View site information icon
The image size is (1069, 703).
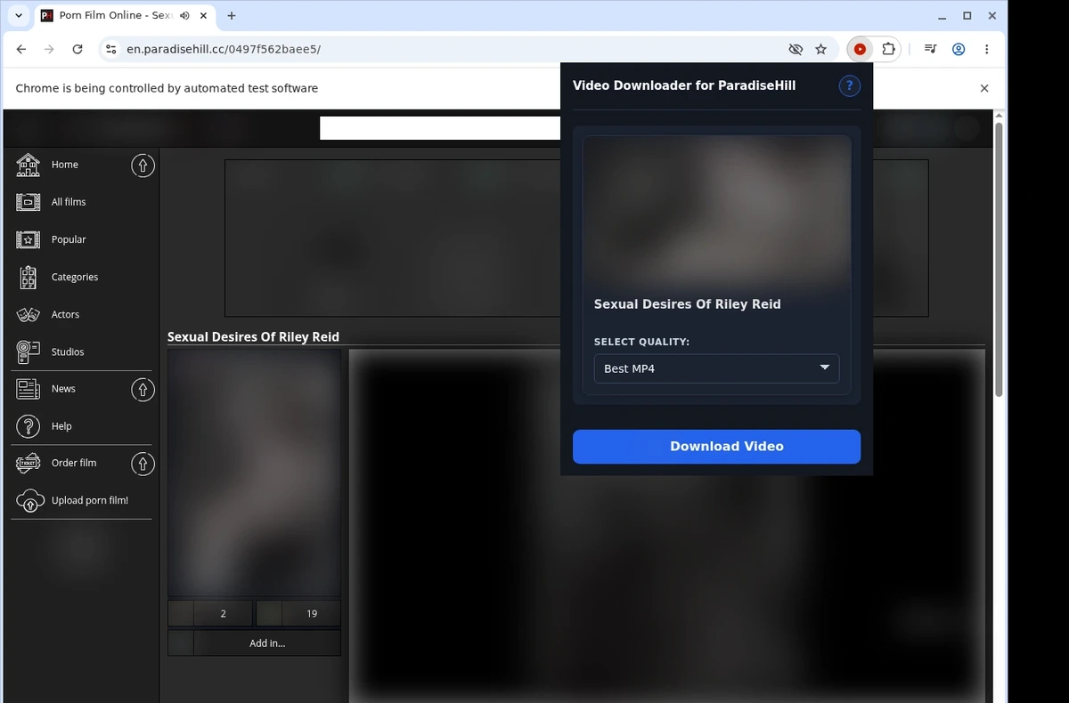point(110,50)
